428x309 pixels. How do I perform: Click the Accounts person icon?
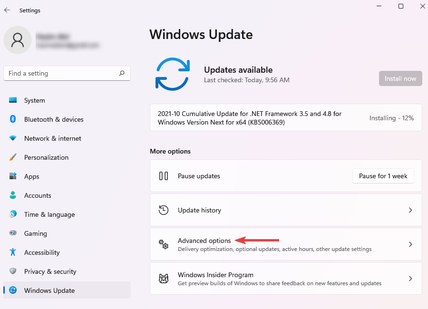tap(13, 195)
